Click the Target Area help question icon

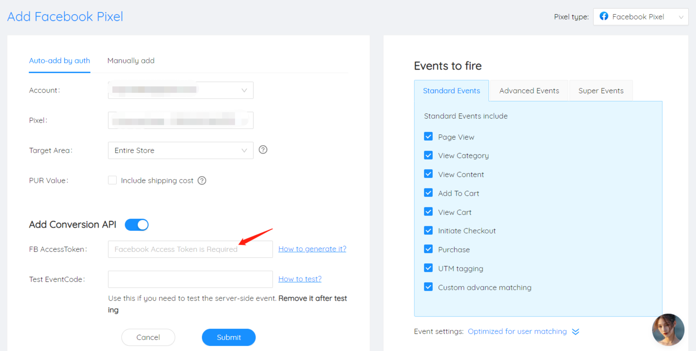[x=263, y=150]
